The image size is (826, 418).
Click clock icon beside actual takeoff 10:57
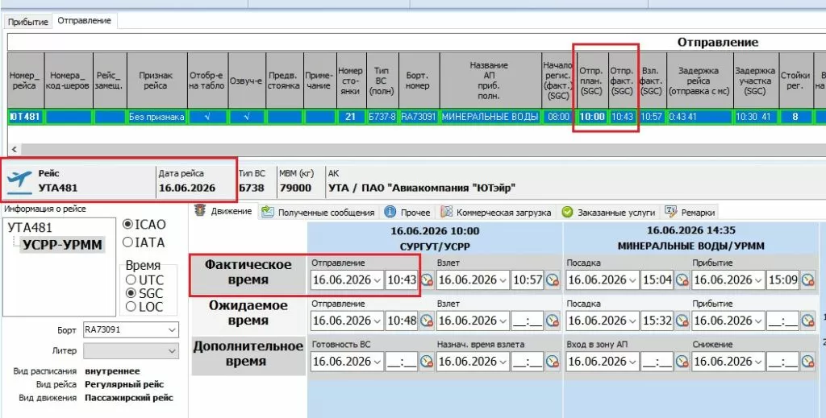552,279
